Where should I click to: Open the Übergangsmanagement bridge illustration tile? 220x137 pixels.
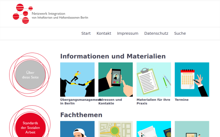tap(77, 80)
